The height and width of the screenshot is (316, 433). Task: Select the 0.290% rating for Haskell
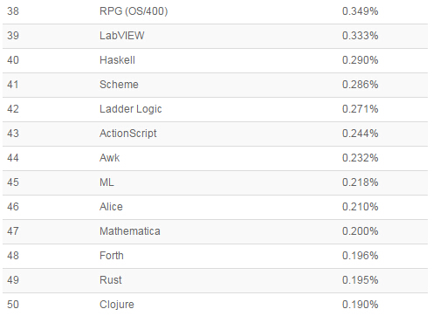(x=361, y=60)
